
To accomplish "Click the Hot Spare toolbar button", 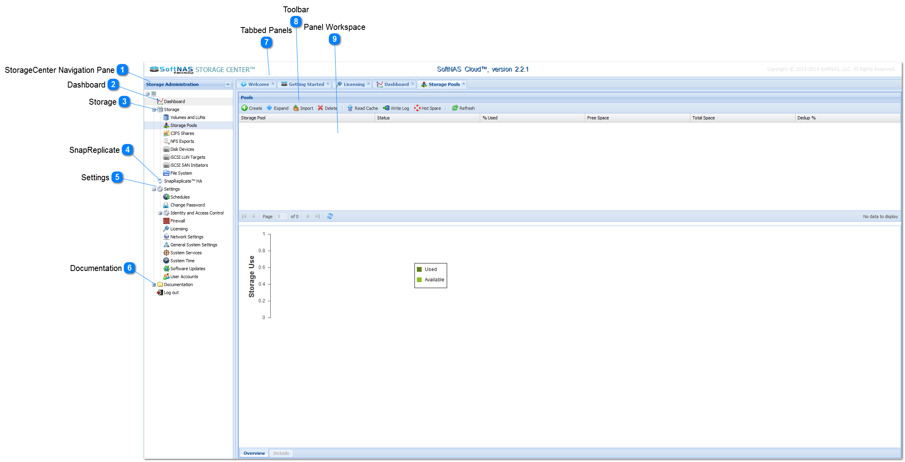I will click(x=428, y=108).
